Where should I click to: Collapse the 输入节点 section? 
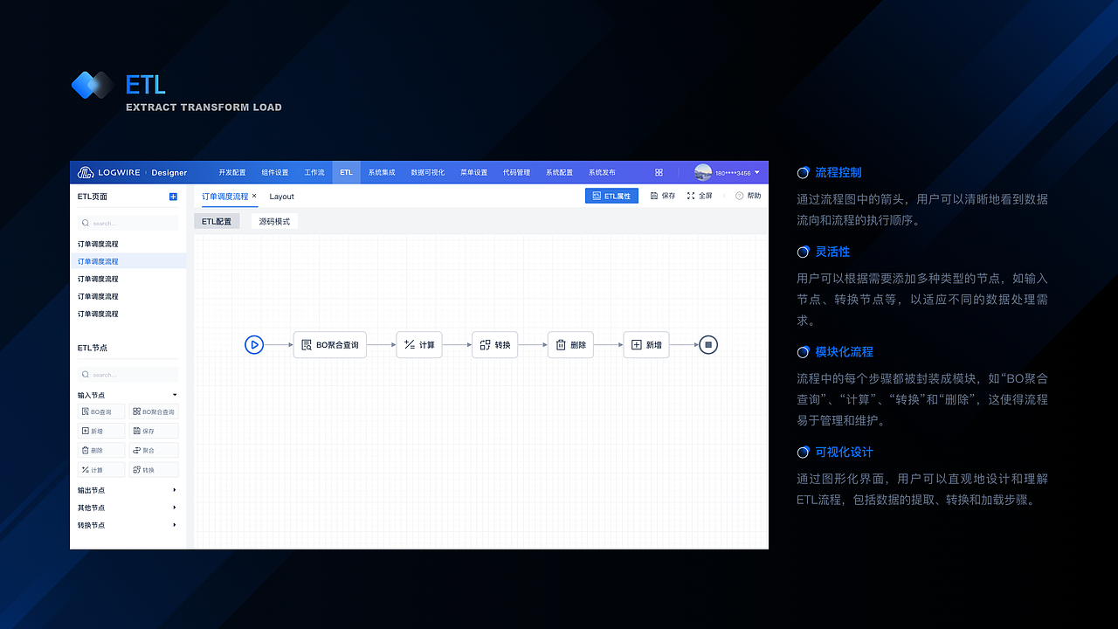click(175, 395)
